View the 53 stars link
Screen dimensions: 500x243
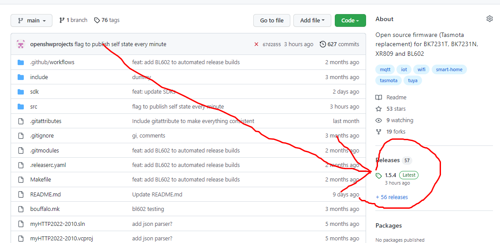pyautogui.click(x=391, y=109)
